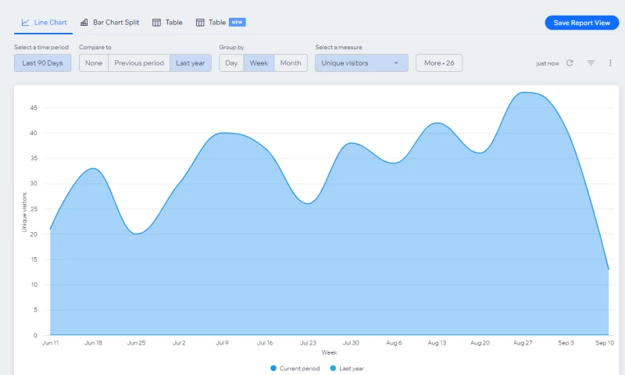Click the Jun 25 axis label
The width and height of the screenshot is (625, 375).
136,343
